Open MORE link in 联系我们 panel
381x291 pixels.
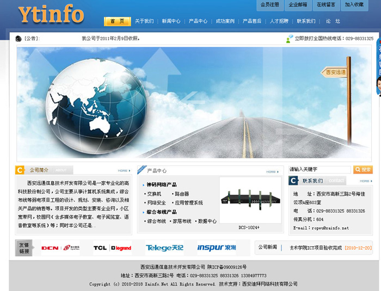(366, 181)
